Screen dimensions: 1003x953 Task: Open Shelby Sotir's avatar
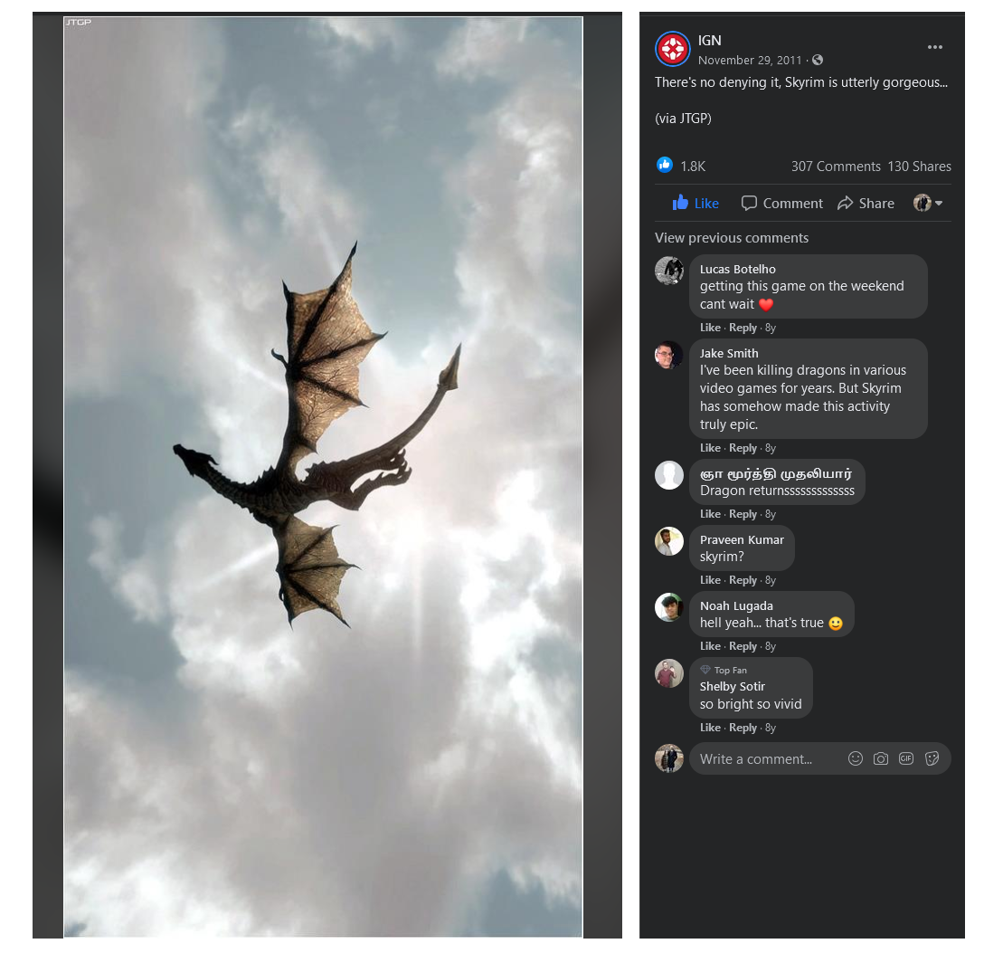point(669,673)
